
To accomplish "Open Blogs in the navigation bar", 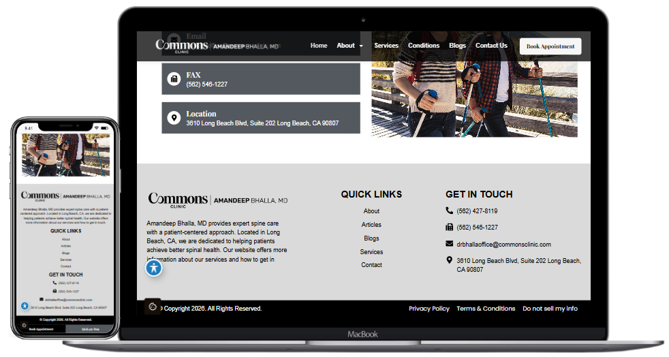I will click(457, 46).
